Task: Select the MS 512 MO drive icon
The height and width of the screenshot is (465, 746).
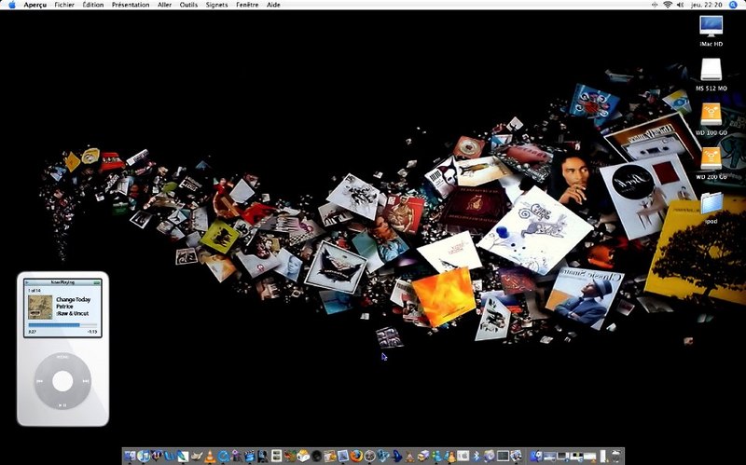Action: point(711,70)
